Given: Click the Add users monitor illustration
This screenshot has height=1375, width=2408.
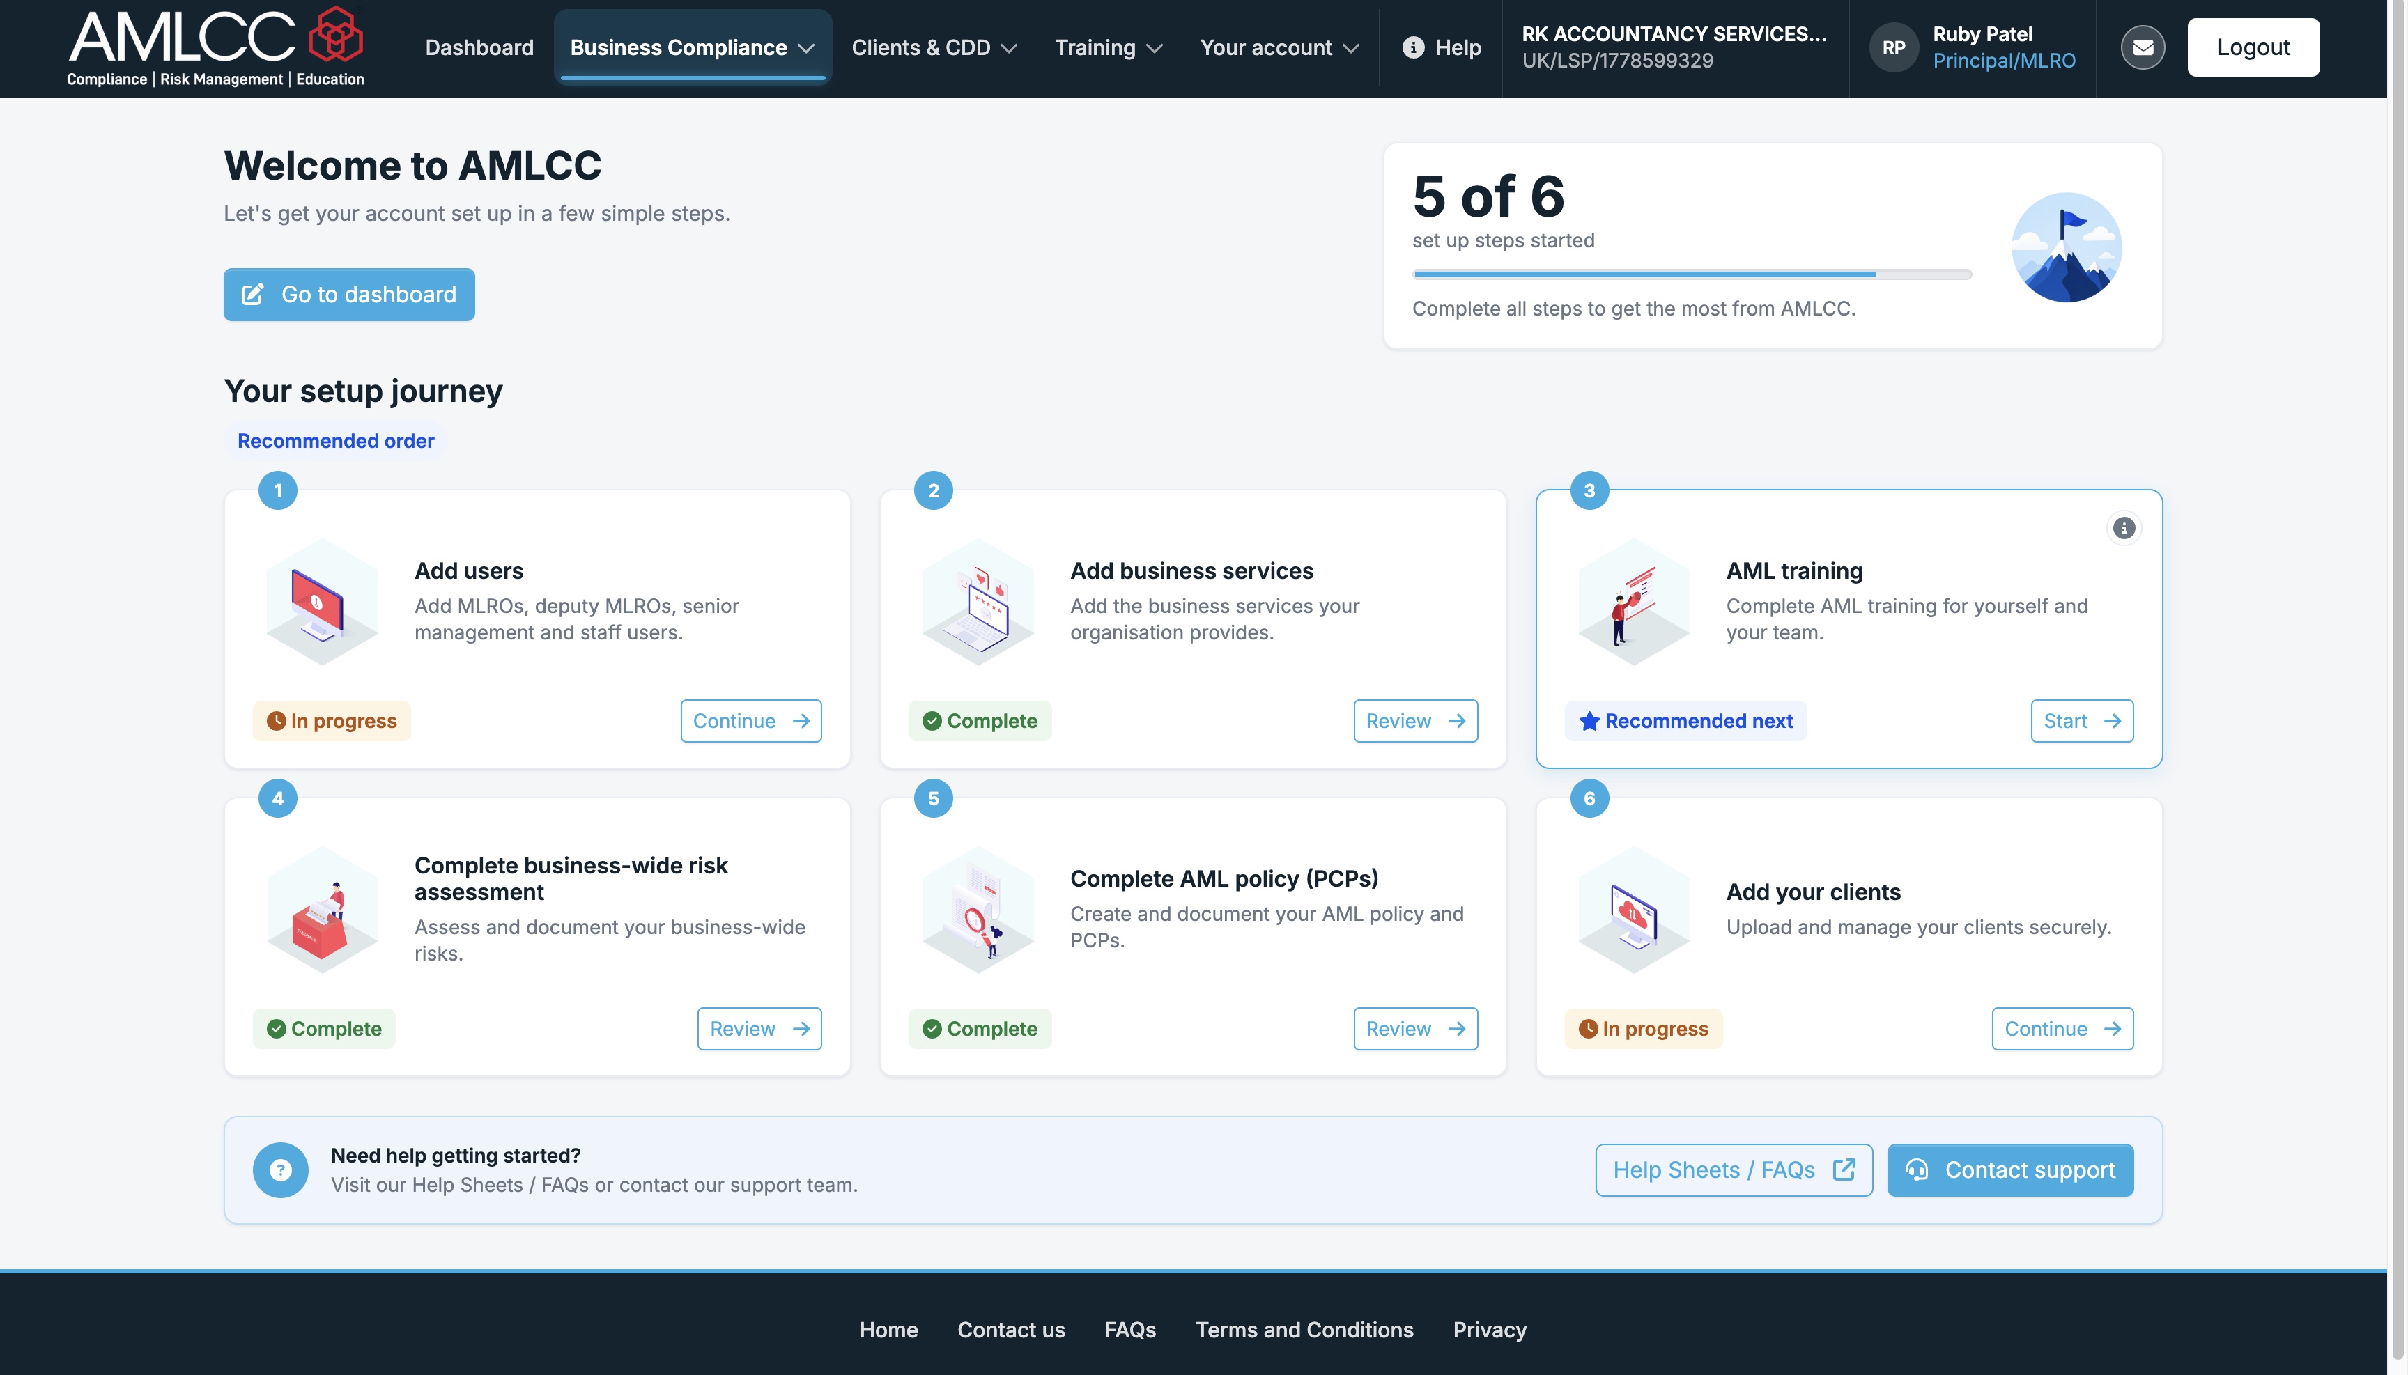Looking at the screenshot, I should click(322, 603).
